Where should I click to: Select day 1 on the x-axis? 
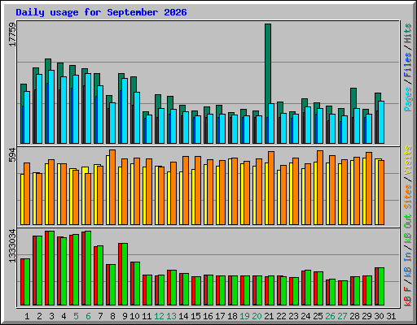click(x=27, y=316)
